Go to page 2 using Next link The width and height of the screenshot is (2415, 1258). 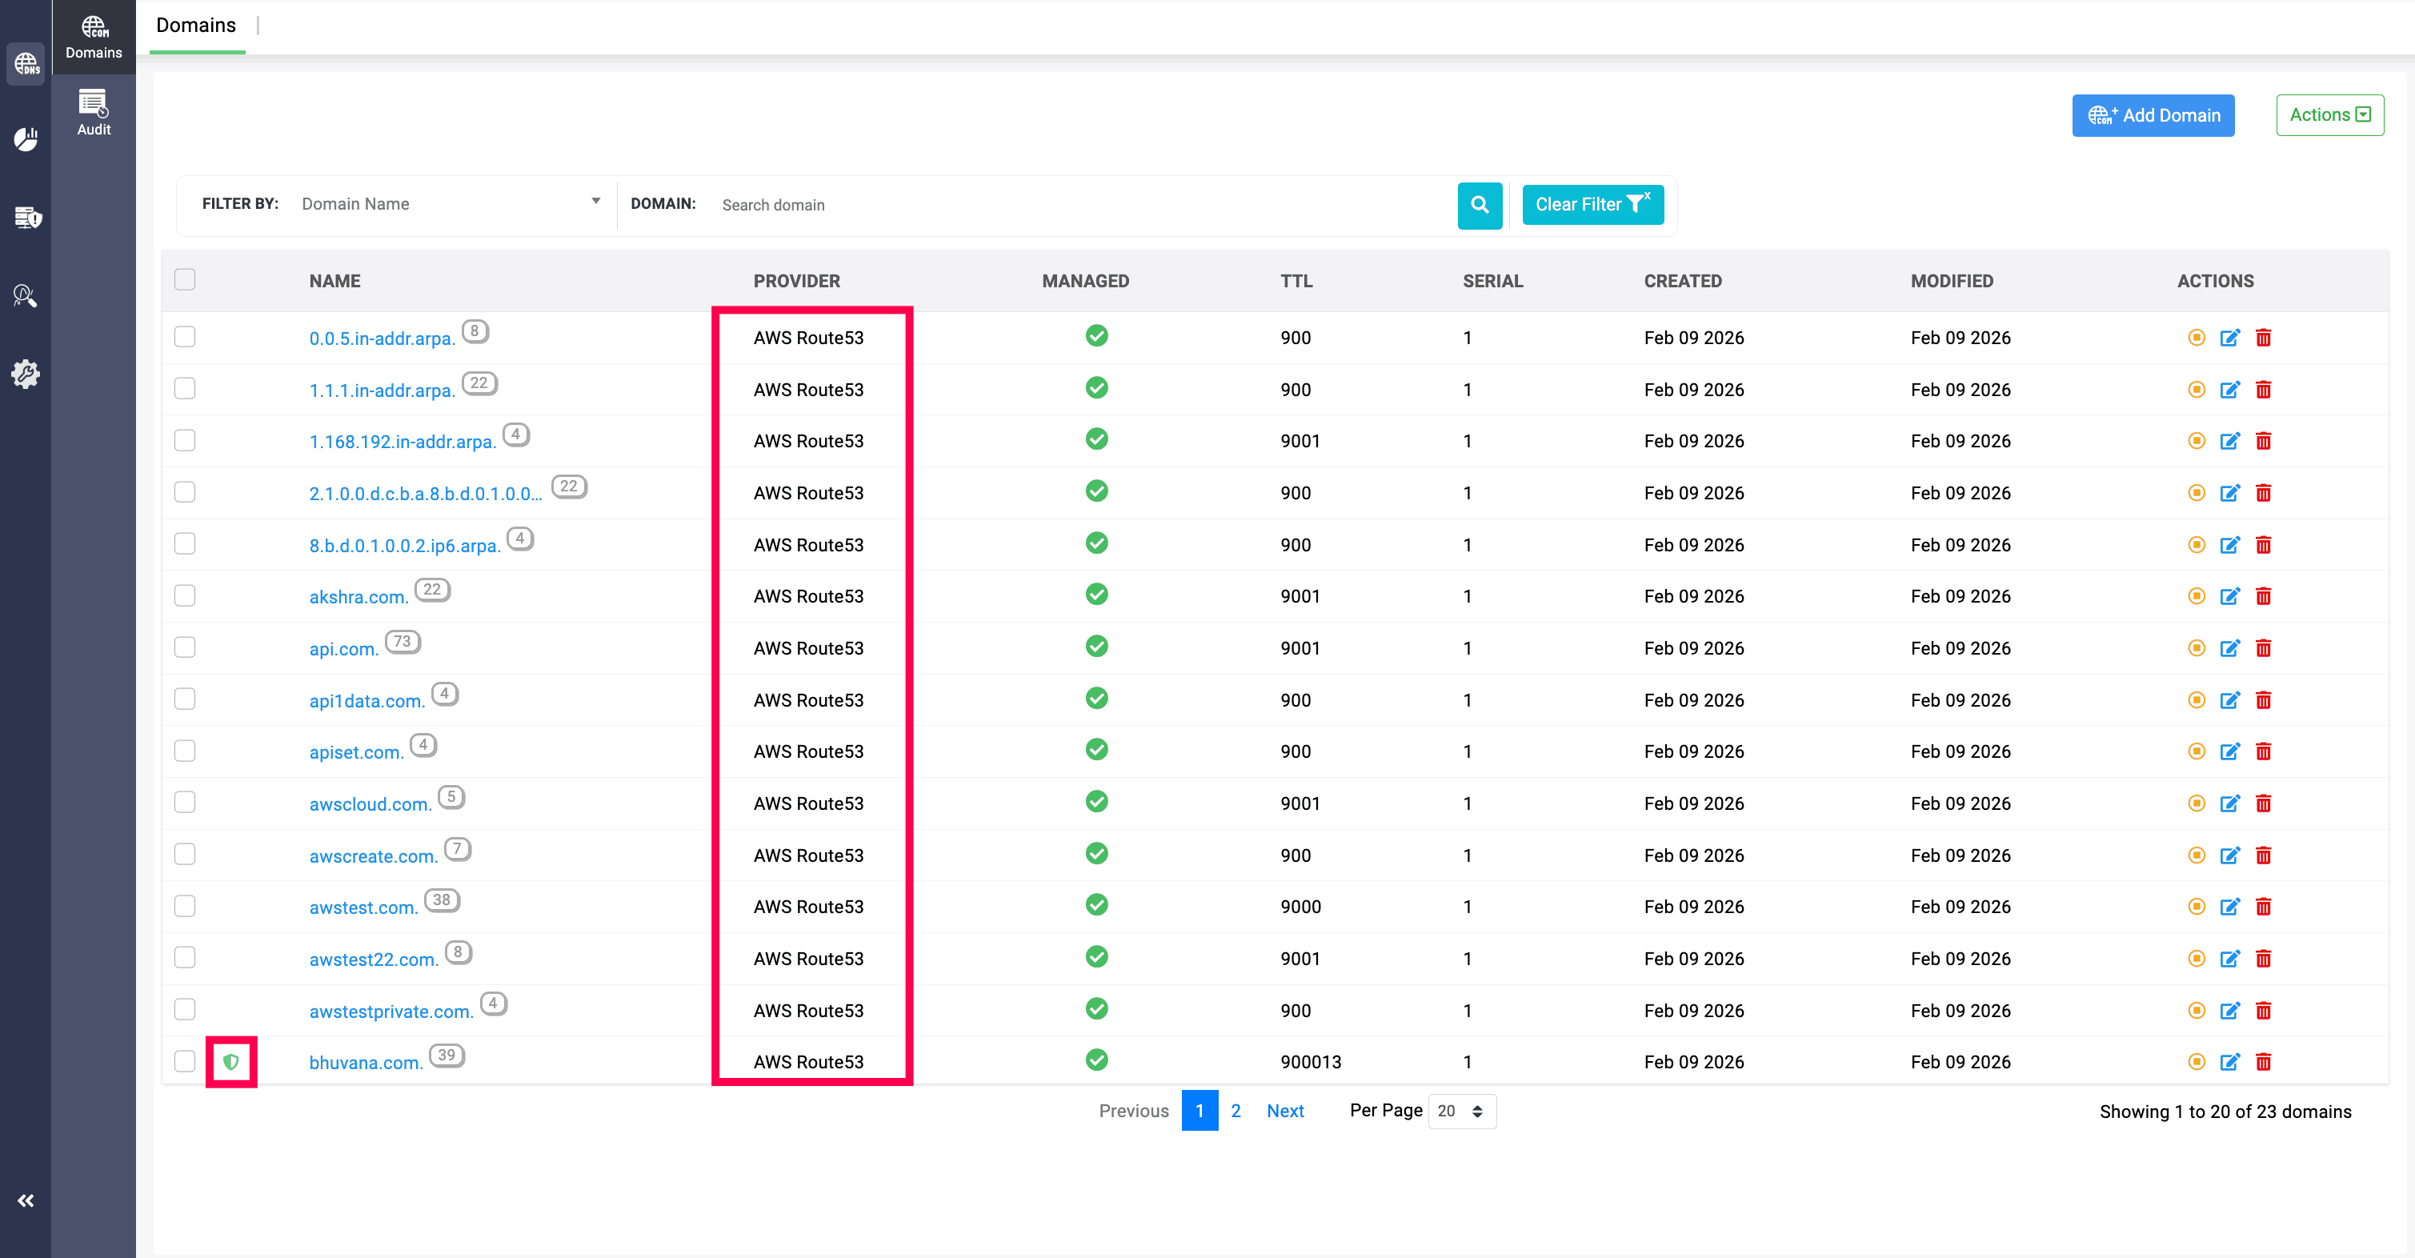tap(1285, 1111)
